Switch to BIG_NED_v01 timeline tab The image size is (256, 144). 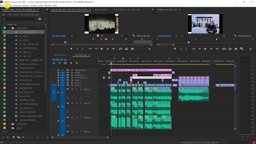tap(60, 55)
